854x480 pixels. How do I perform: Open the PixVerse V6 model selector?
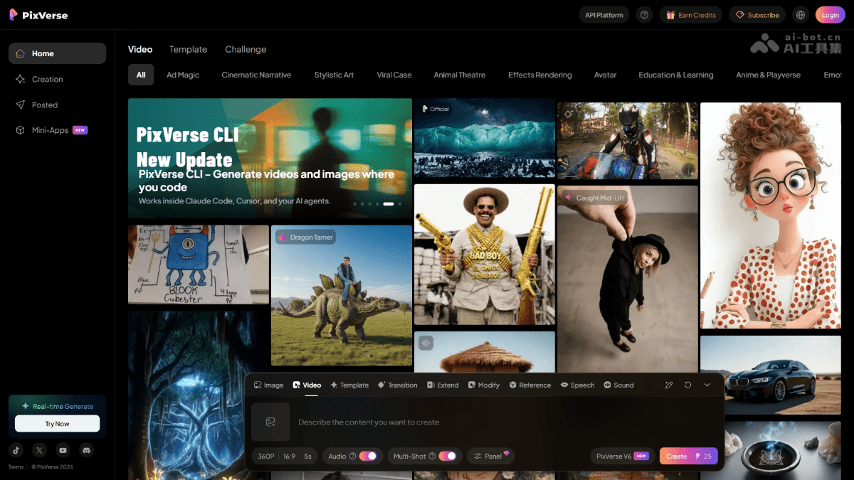point(623,457)
